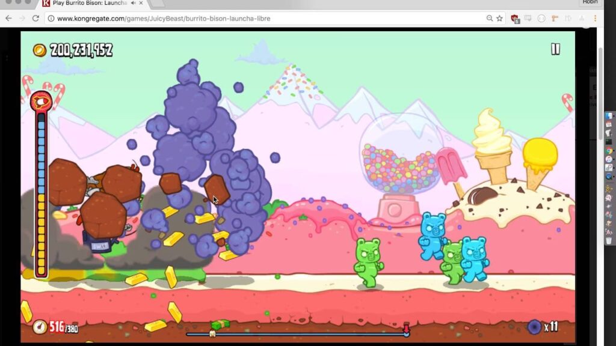Click the zoom magnifier in the address bar
The image size is (616, 346).
pyautogui.click(x=490, y=19)
